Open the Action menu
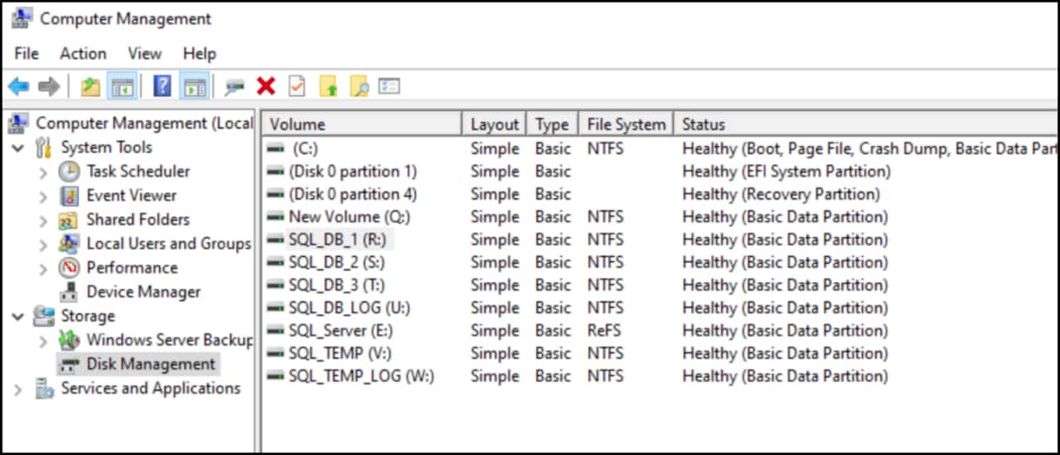 point(83,53)
